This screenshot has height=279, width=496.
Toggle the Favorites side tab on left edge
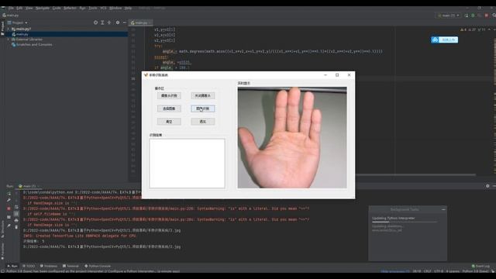point(2,251)
